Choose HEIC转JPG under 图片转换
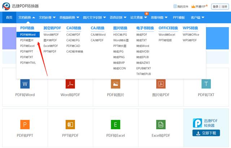The image size is (231, 148). (120, 35)
